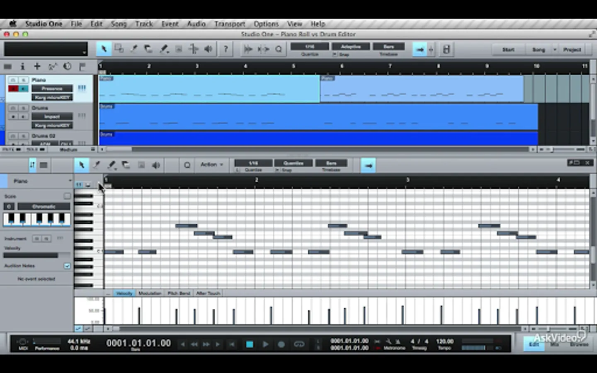
Task: Click the track info (i) icon
Action: [22, 66]
